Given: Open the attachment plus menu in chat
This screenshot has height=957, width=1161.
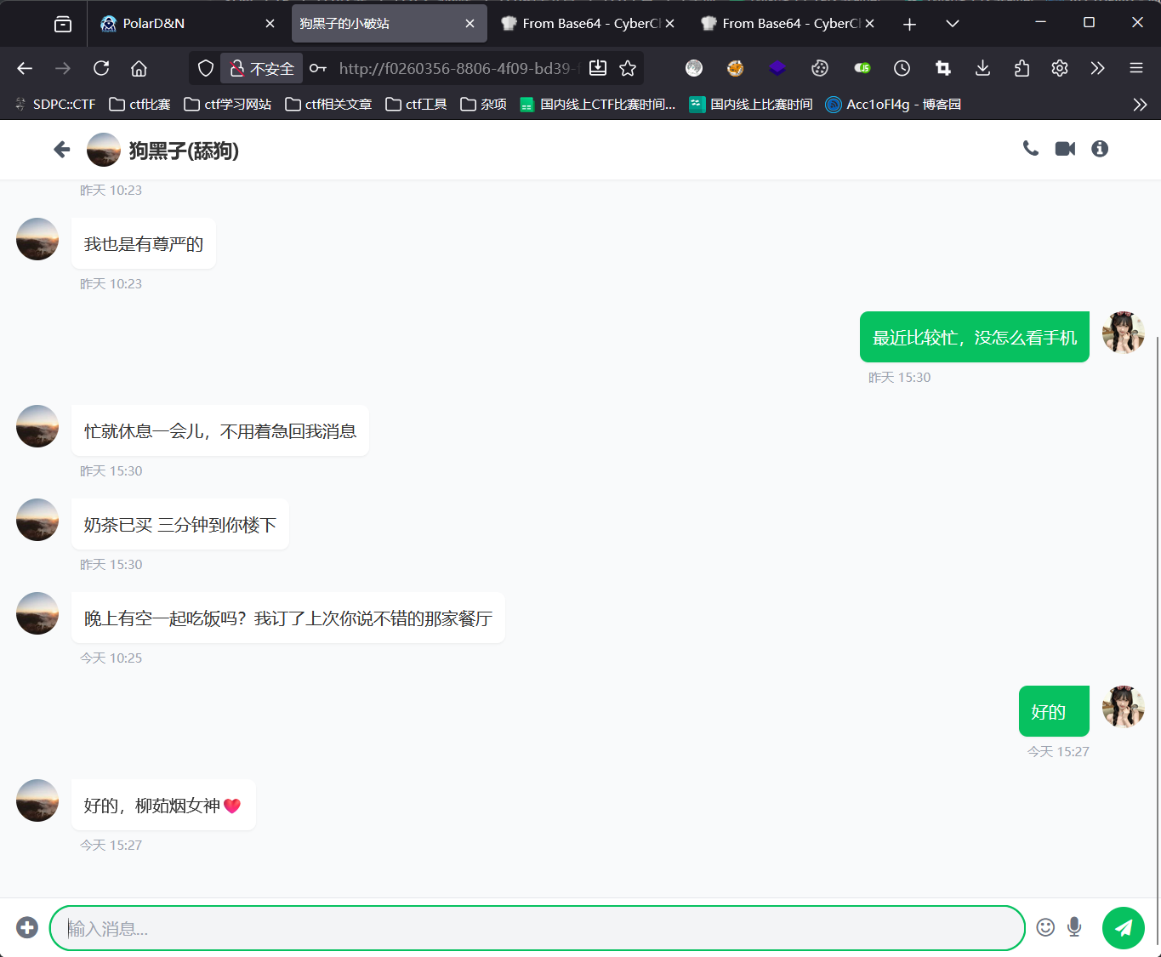Looking at the screenshot, I should [x=26, y=927].
